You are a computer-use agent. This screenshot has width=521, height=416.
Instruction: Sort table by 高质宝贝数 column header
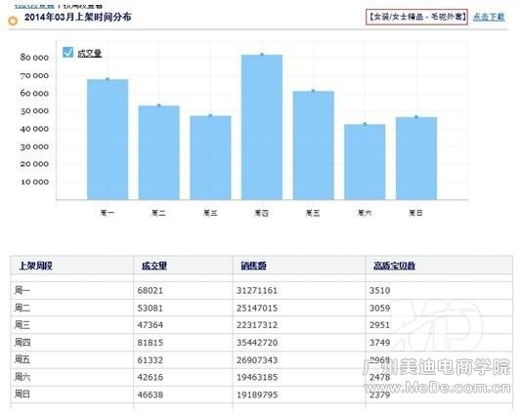394,266
